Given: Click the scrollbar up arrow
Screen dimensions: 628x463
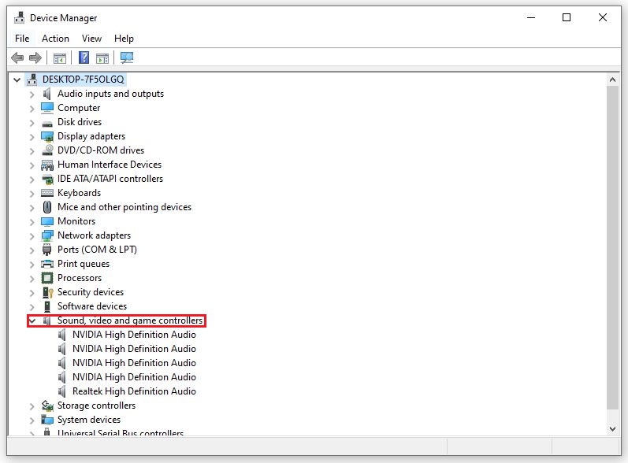Looking at the screenshot, I should point(612,80).
